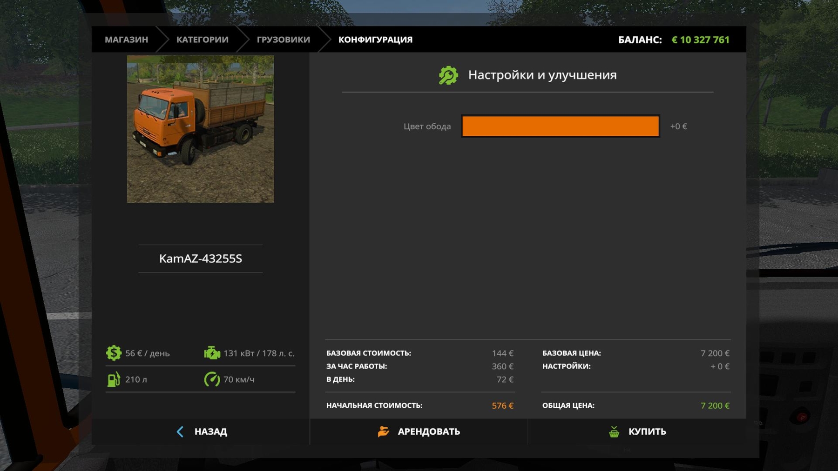Pick the orange rim color swatch
This screenshot has height=471, width=838.
(x=560, y=126)
